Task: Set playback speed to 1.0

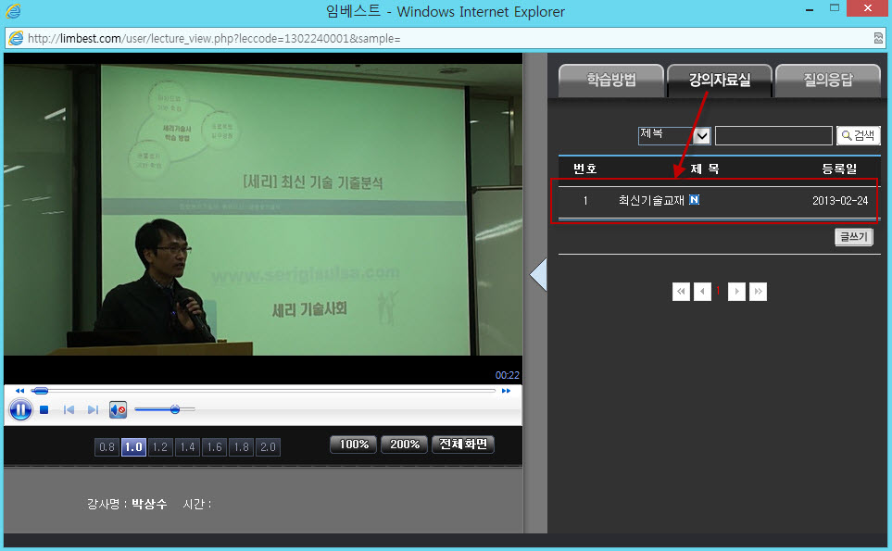Action: (x=133, y=447)
